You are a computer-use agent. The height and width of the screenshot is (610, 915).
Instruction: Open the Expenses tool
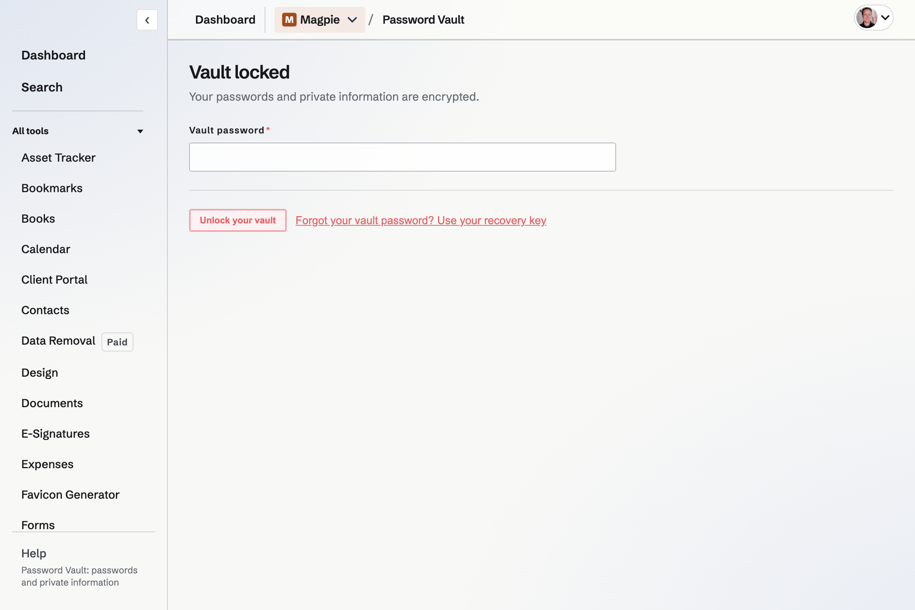[x=47, y=464]
